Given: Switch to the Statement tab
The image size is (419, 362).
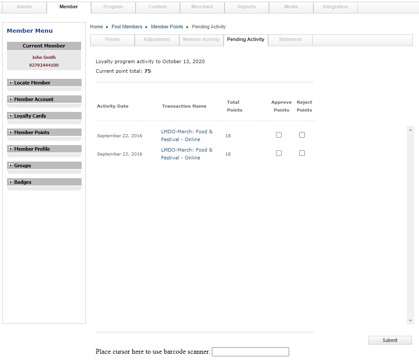Looking at the screenshot, I should click(x=290, y=40).
